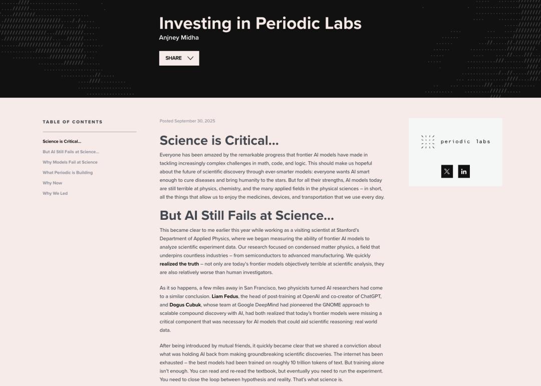The height and width of the screenshot is (386, 541).
Task: Expand the SHARE dropdown chevron
Action: 190,58
